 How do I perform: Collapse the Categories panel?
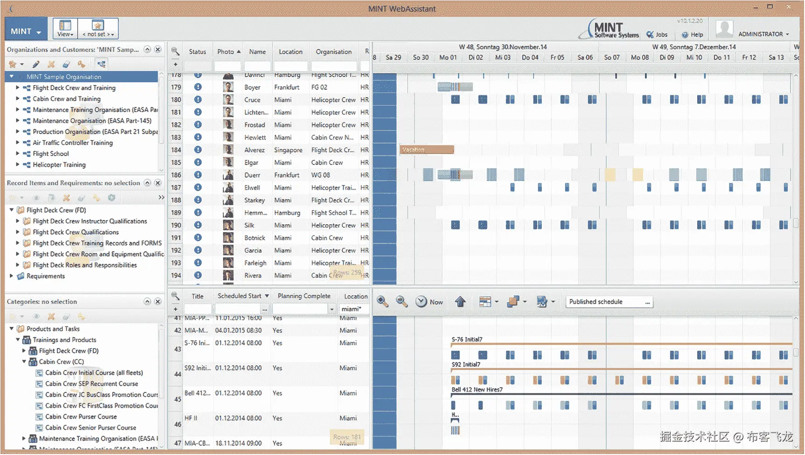pos(147,301)
